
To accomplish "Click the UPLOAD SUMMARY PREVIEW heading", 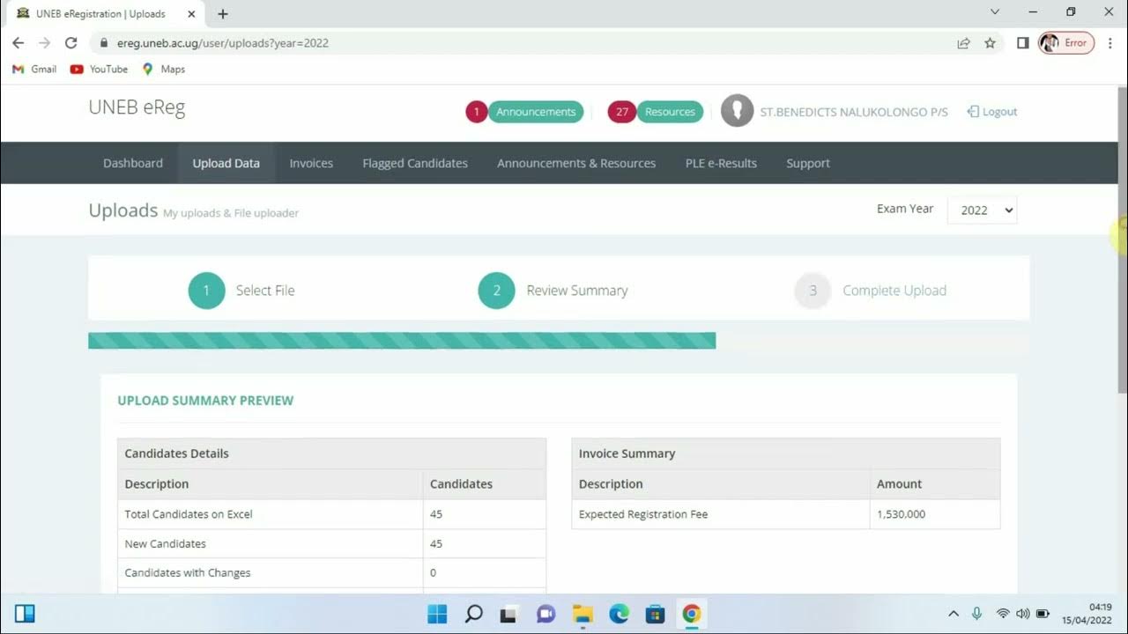I will pos(205,401).
